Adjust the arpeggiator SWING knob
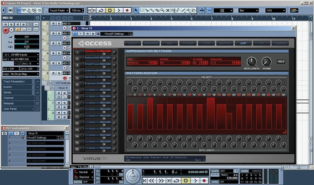The height and width of the screenshot is (185, 314). click(x=266, y=61)
